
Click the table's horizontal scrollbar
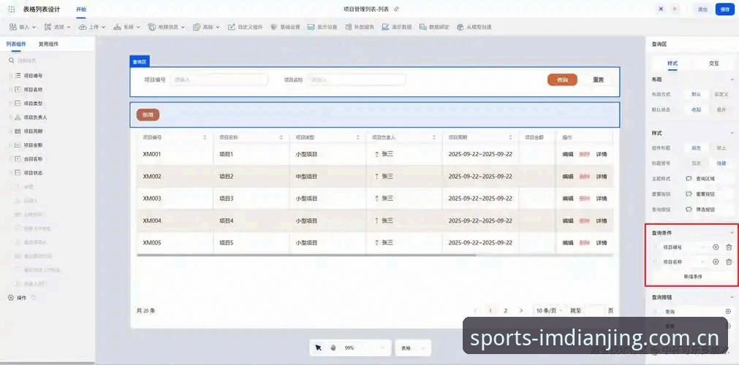tap(306, 255)
